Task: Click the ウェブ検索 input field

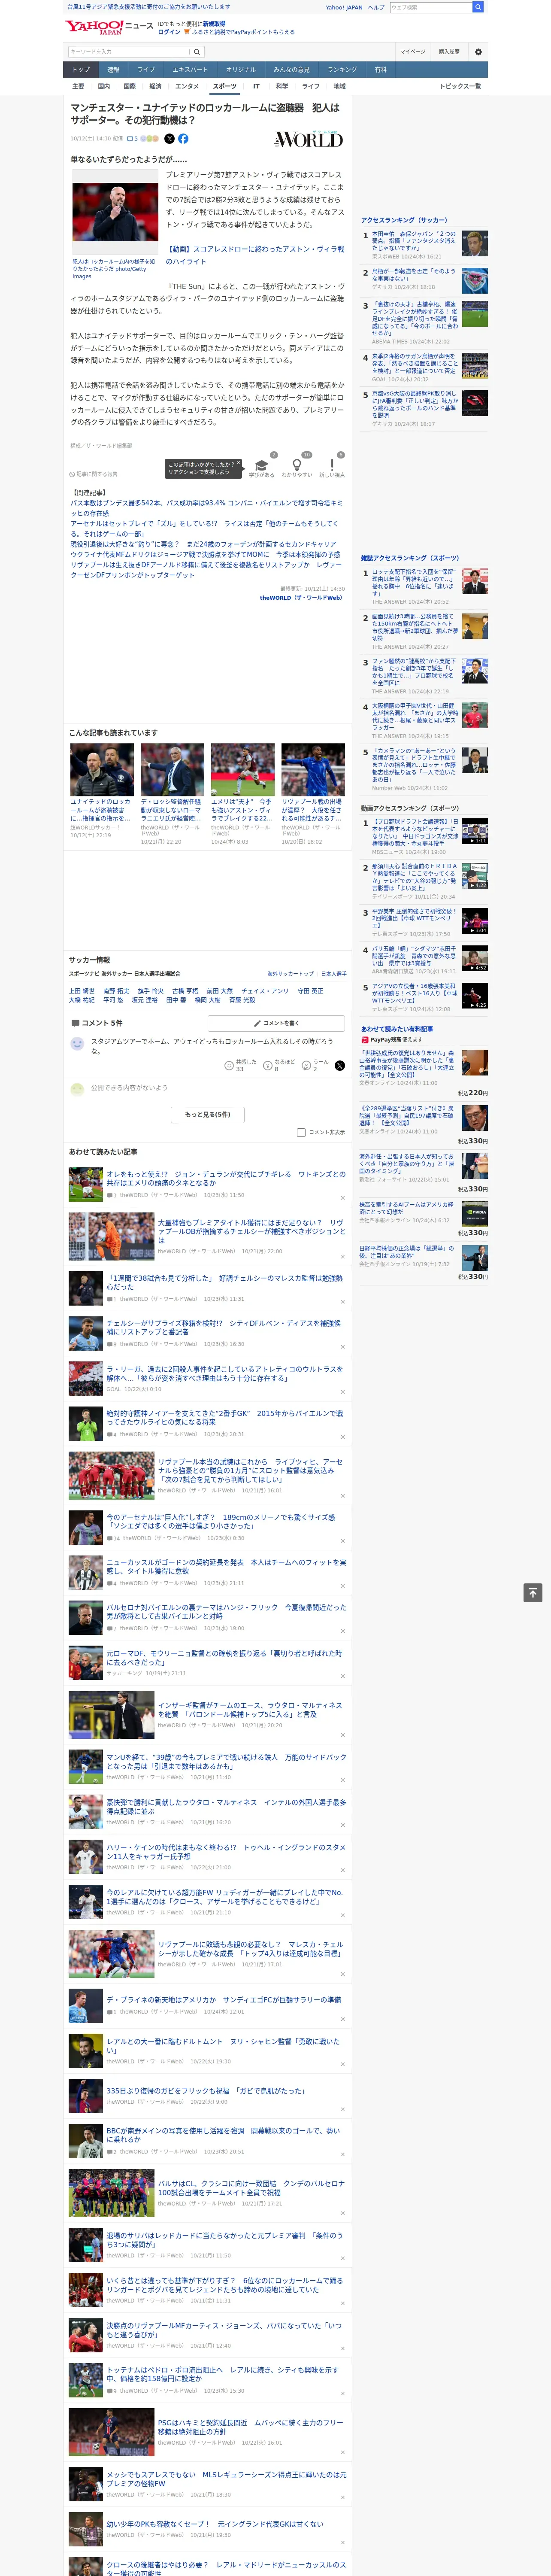Action: (x=431, y=7)
